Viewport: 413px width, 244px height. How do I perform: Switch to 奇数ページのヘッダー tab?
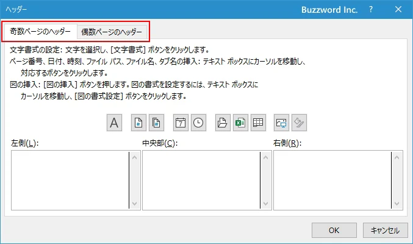coord(40,31)
